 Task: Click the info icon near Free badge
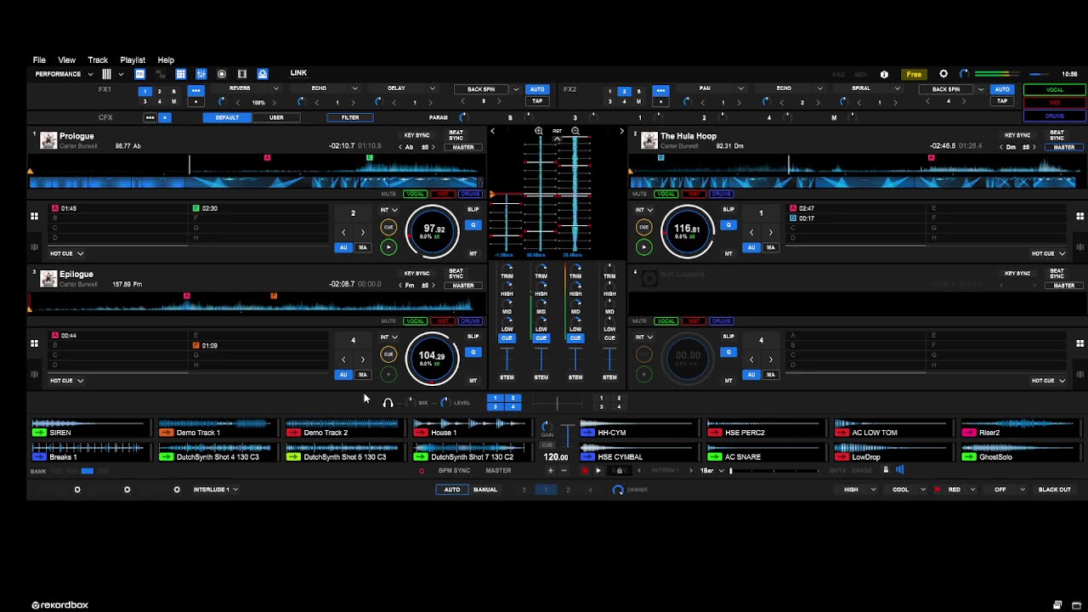pos(884,74)
